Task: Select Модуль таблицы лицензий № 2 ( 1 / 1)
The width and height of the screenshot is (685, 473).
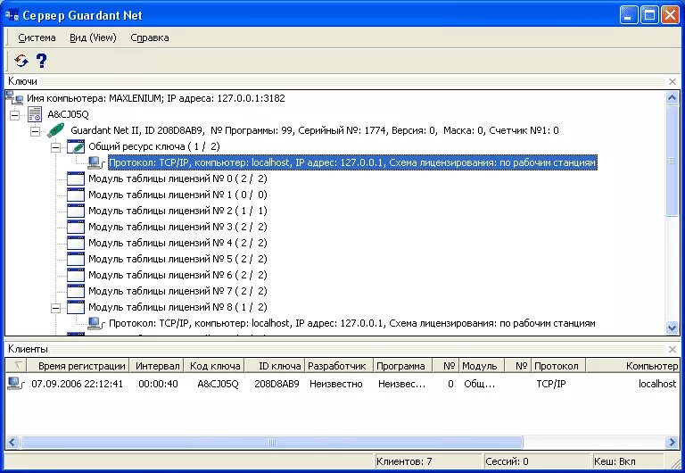Action: click(x=177, y=211)
